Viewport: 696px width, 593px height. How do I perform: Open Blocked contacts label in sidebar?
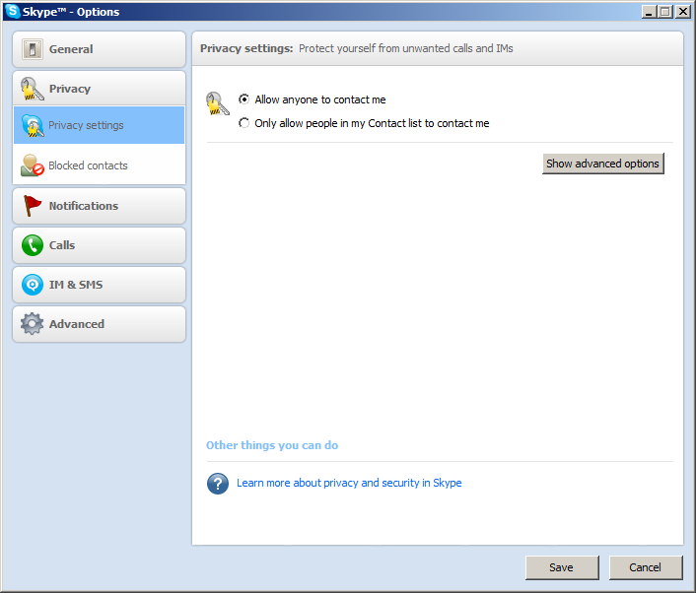click(88, 165)
